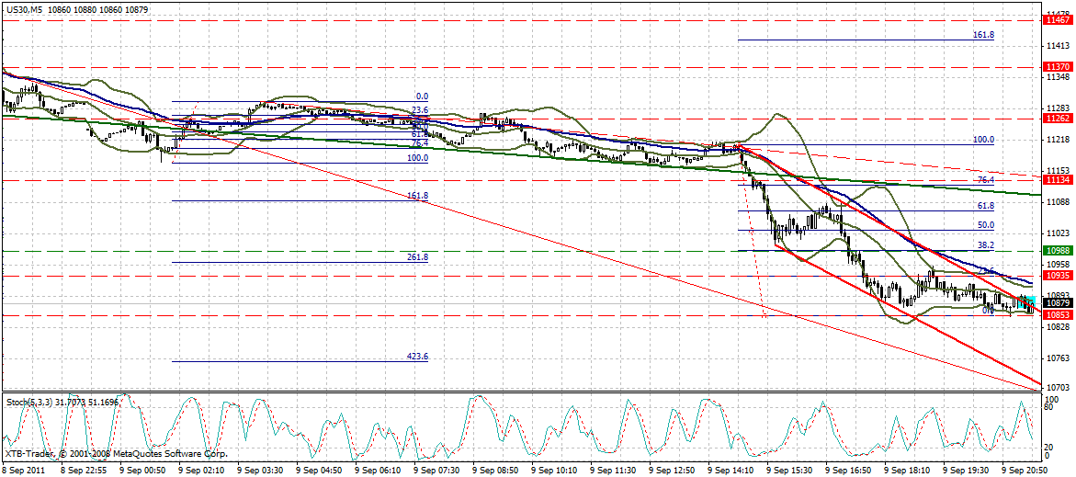
Task: Click the 8 Sep 2011 date label
Action: (x=26, y=470)
